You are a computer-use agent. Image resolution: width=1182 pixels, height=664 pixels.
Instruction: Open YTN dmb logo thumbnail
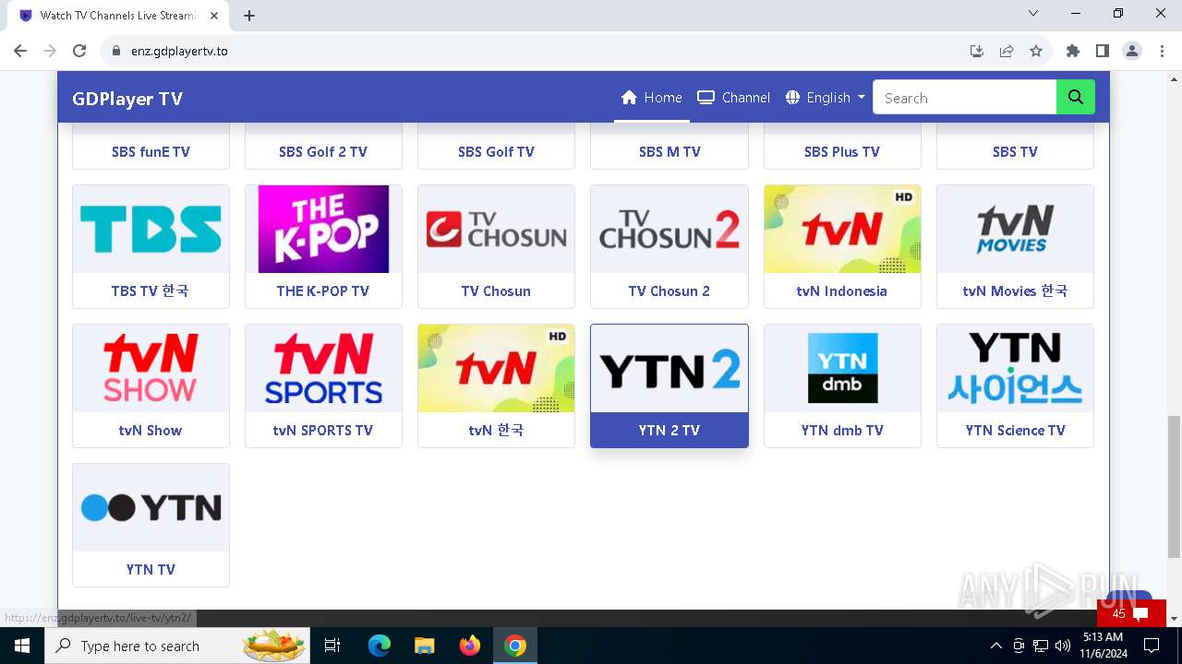click(x=842, y=368)
